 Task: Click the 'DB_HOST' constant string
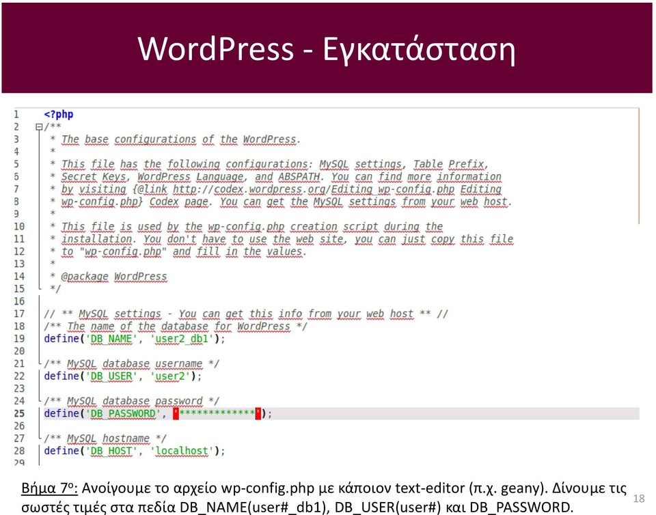(x=111, y=451)
